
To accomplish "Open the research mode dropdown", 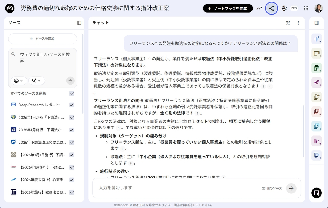I will coord(37,80).
